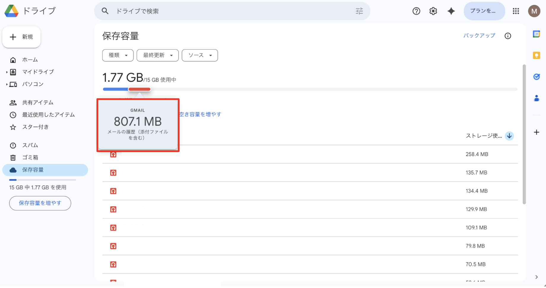Click the 15 GB 中 1.77 GB を使用 text

38,188
